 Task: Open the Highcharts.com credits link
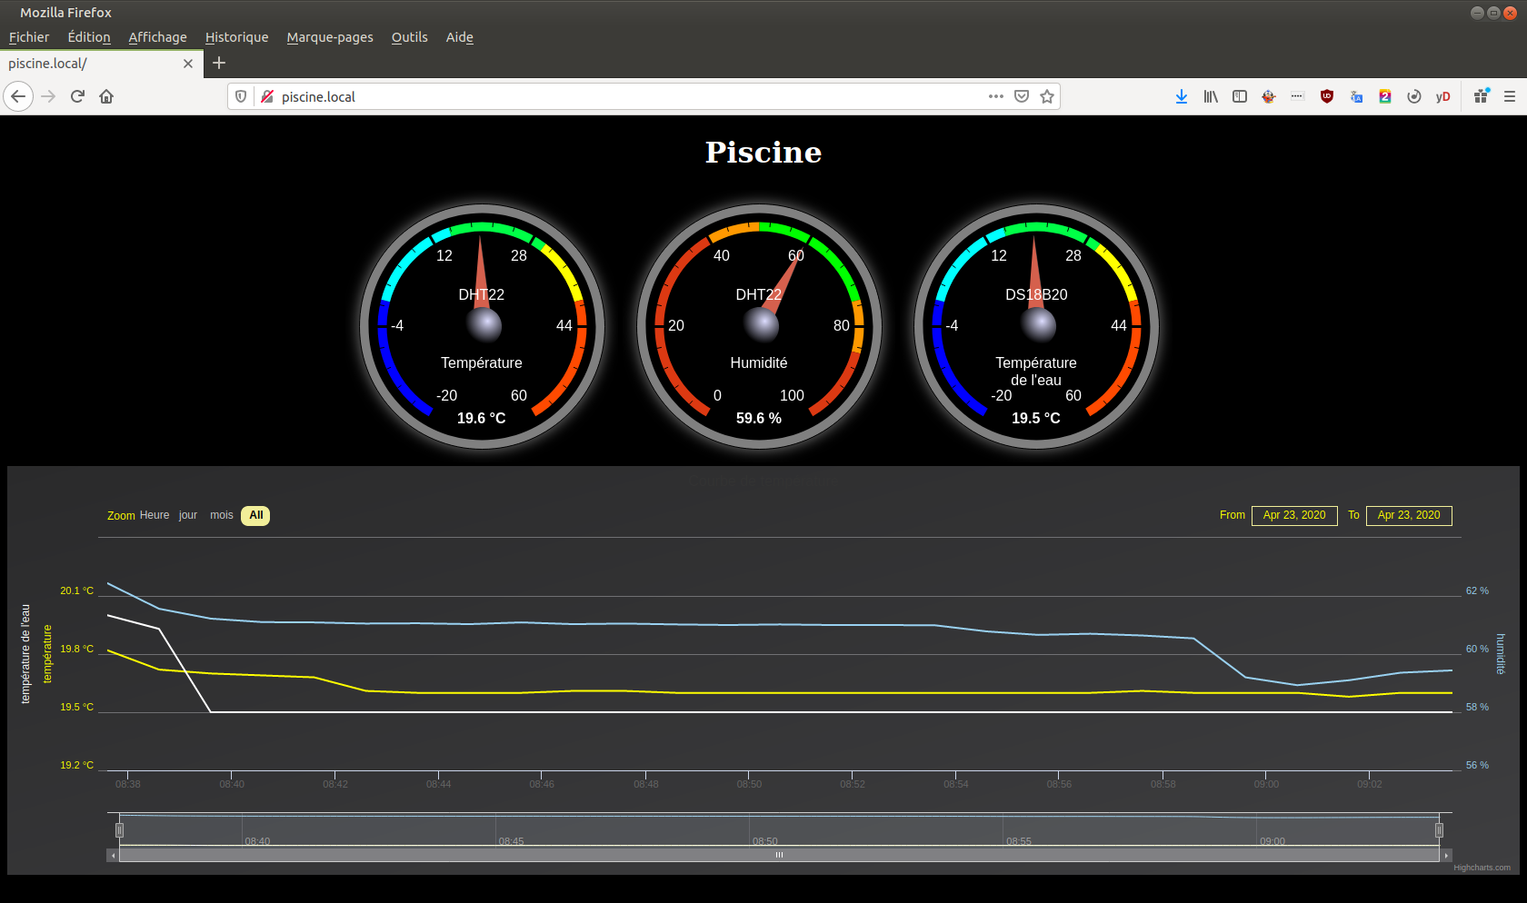(1482, 868)
